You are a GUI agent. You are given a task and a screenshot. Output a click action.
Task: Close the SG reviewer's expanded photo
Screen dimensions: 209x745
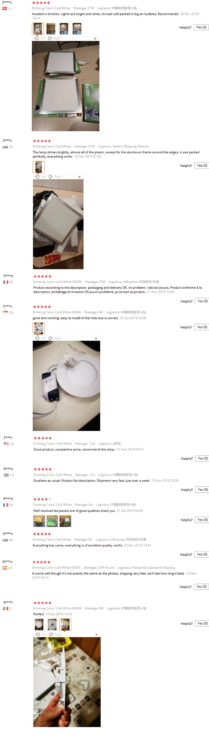coord(96,338)
